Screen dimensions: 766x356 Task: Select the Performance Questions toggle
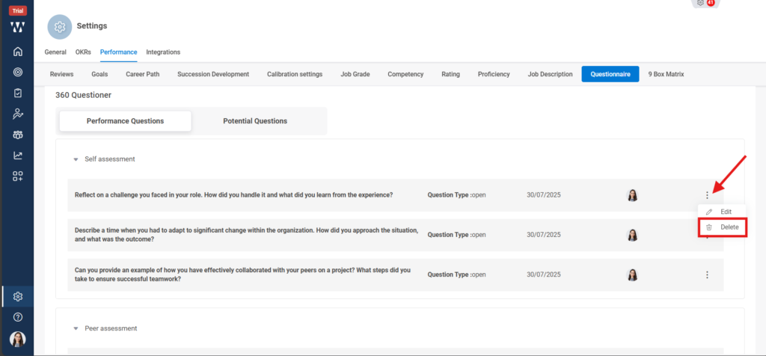[125, 121]
